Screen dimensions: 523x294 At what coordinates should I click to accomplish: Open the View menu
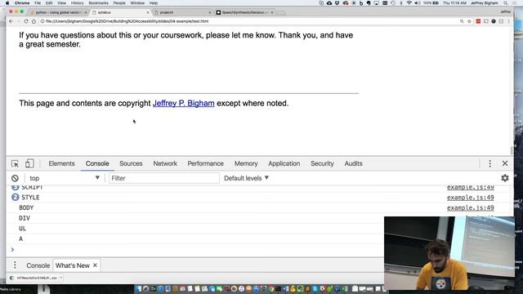click(x=61, y=3)
